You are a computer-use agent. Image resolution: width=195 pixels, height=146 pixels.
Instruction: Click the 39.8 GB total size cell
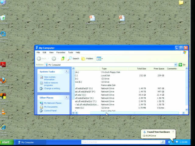142,95
